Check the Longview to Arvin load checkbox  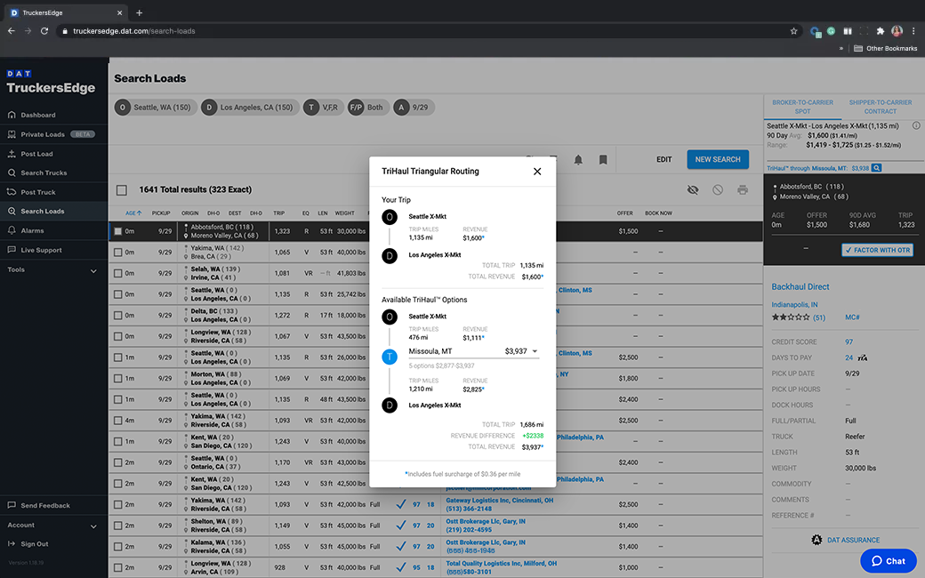pos(118,568)
